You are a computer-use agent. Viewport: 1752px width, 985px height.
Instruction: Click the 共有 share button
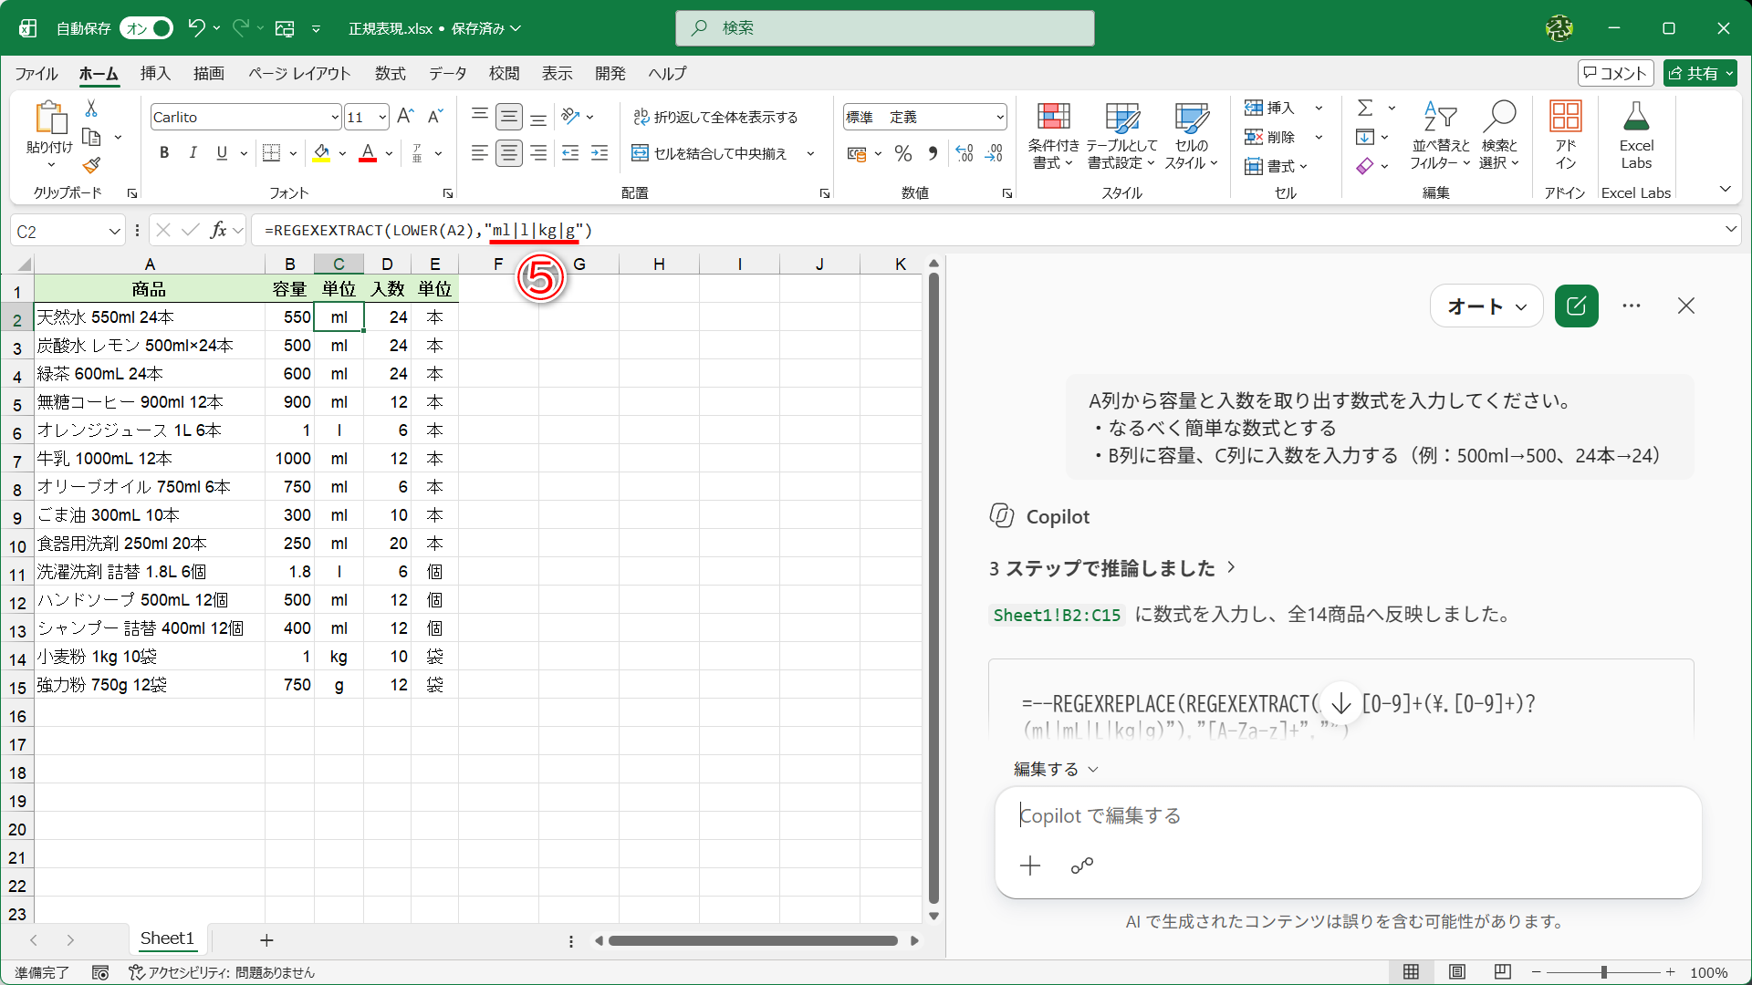pyautogui.click(x=1700, y=73)
